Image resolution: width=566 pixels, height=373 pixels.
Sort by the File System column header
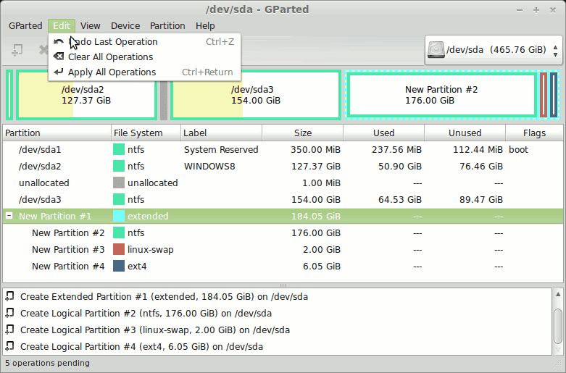click(x=146, y=133)
